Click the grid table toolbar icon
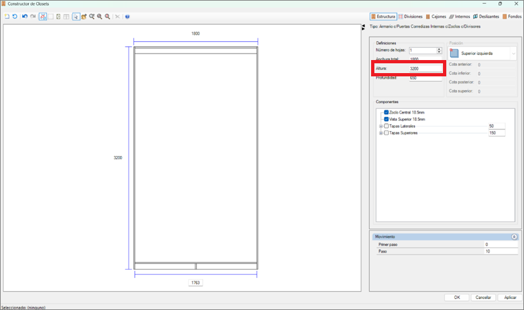This screenshot has width=524, height=310. 67,16
